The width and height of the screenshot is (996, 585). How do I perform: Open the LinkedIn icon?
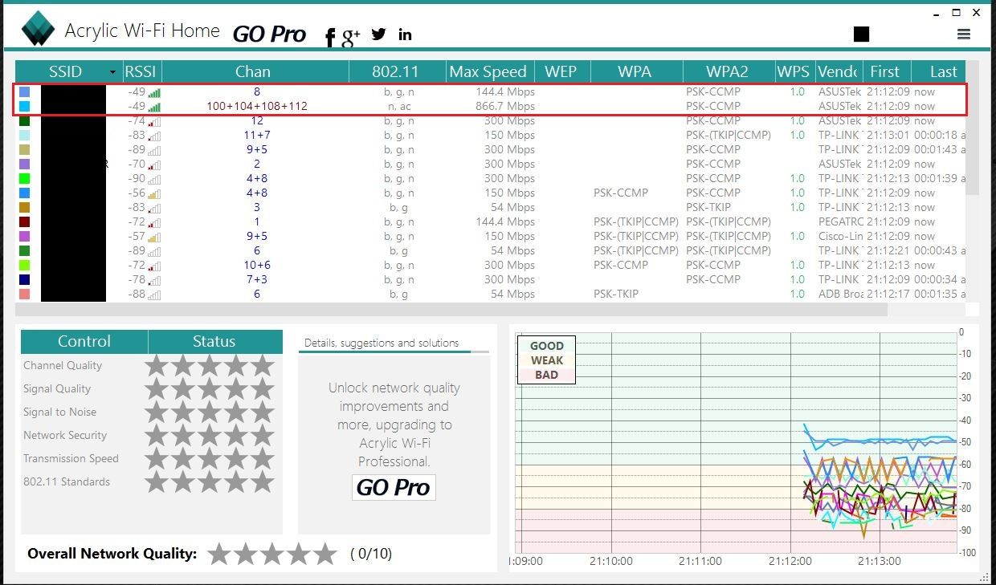pos(405,35)
